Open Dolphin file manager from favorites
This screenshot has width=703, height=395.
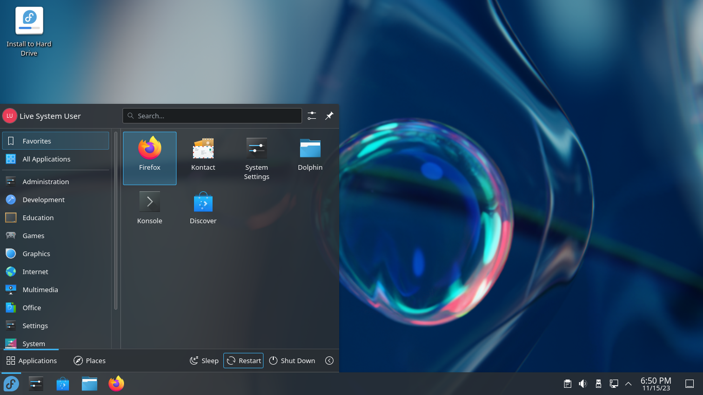point(310,158)
